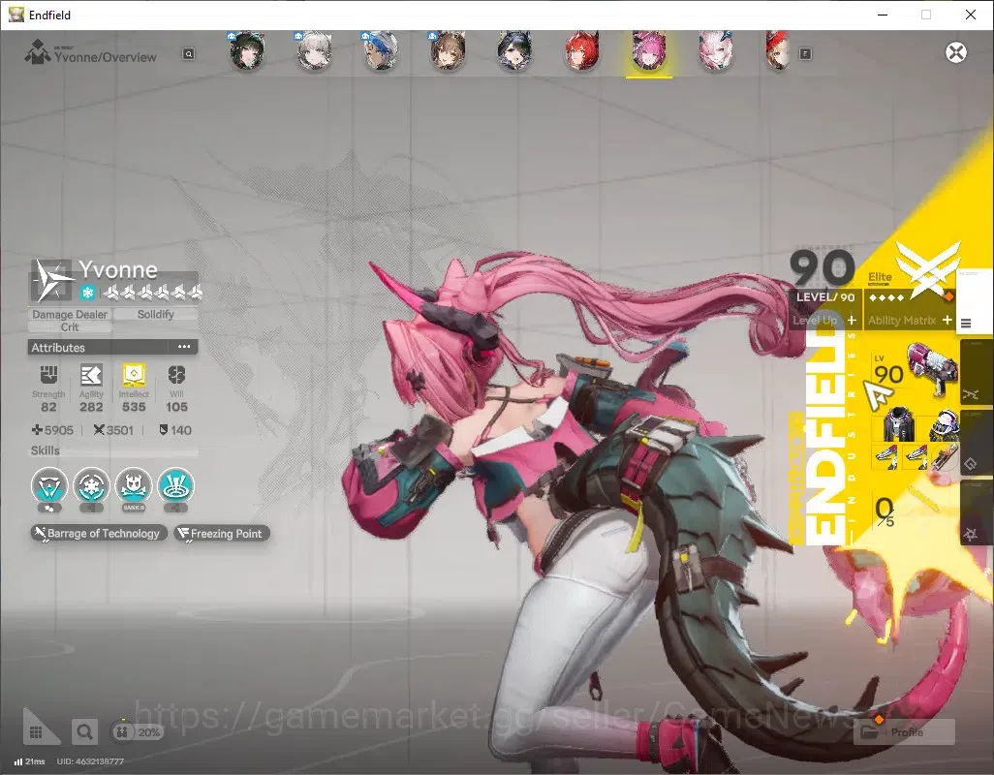Select the dark green-haired operator portrait
Screen dimensions: 994x775
pyautogui.click(x=247, y=52)
